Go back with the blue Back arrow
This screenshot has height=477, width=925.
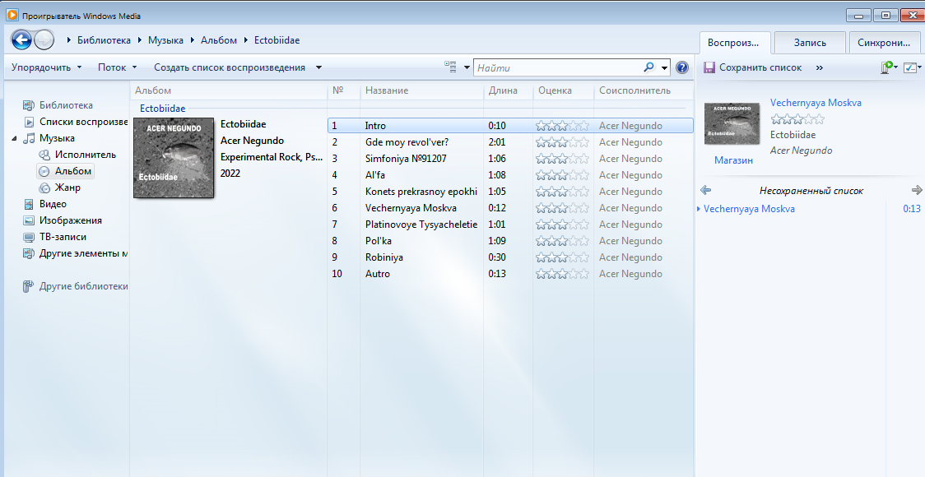coord(22,40)
